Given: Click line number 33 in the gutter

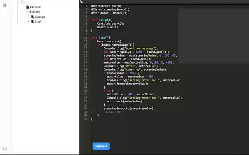Looking at the screenshot, I should [86, 119].
